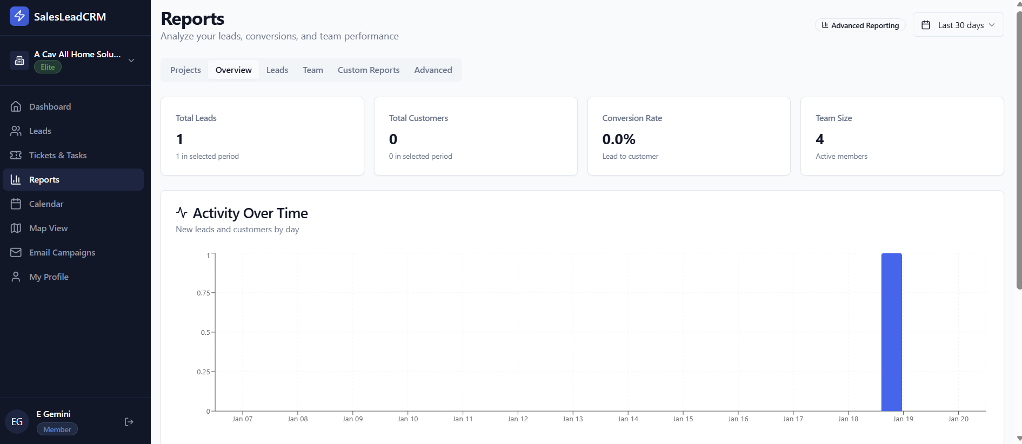Click the logout arrow icon
The width and height of the screenshot is (1022, 444).
tap(129, 422)
